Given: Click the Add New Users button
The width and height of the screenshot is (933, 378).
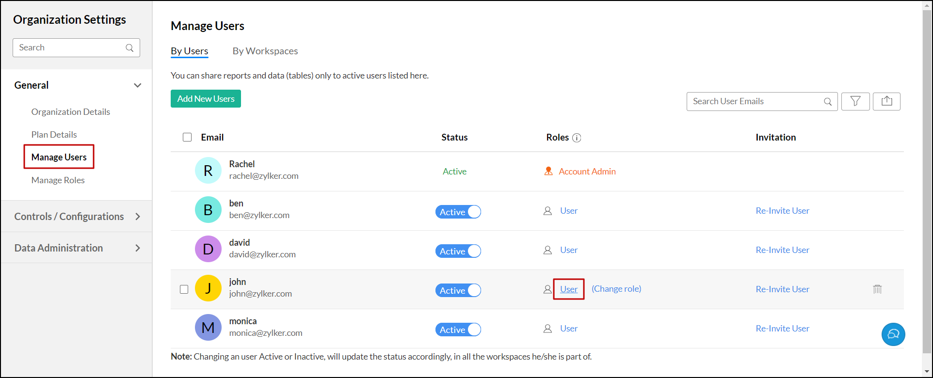Looking at the screenshot, I should [x=206, y=99].
